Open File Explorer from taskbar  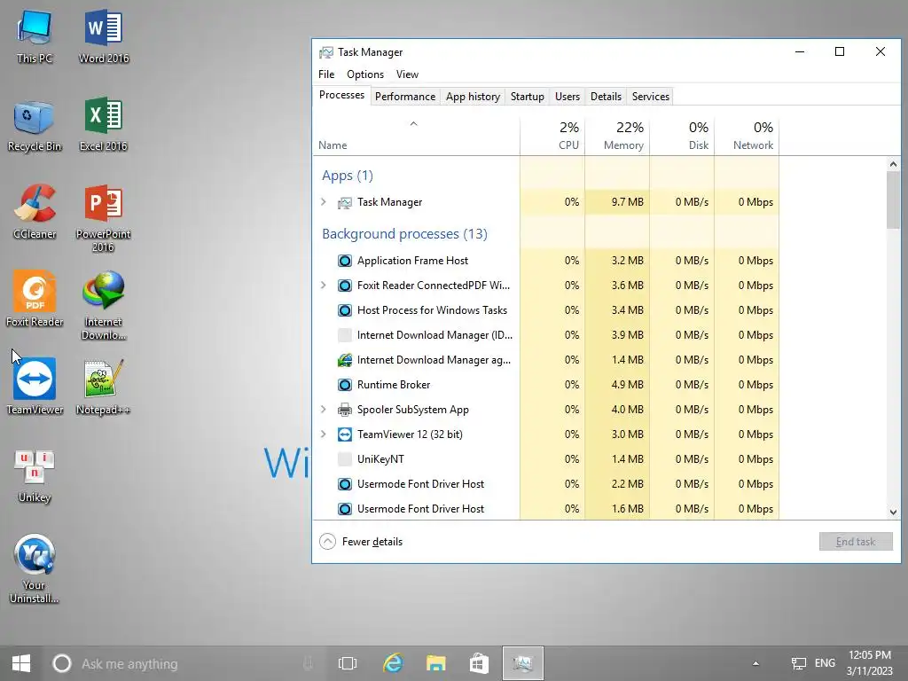436,663
